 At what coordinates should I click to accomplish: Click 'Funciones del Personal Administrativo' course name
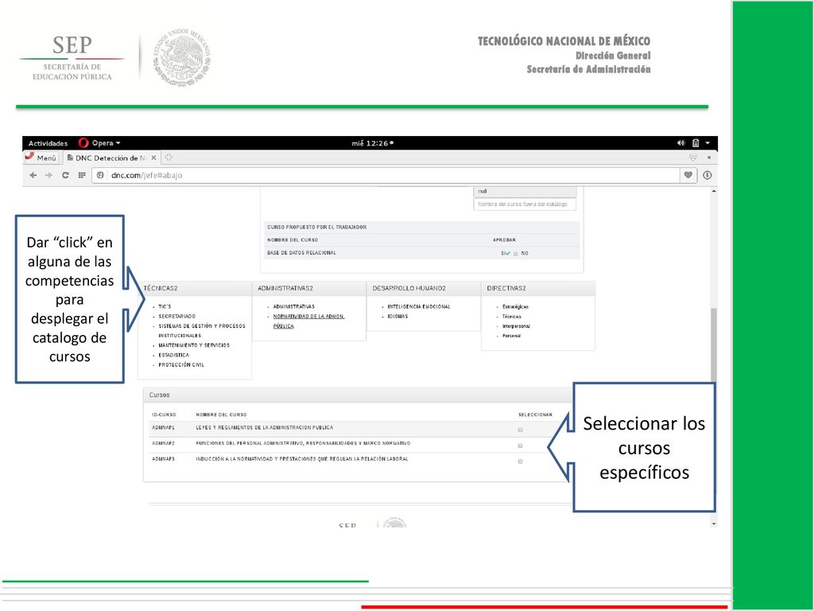(303, 444)
